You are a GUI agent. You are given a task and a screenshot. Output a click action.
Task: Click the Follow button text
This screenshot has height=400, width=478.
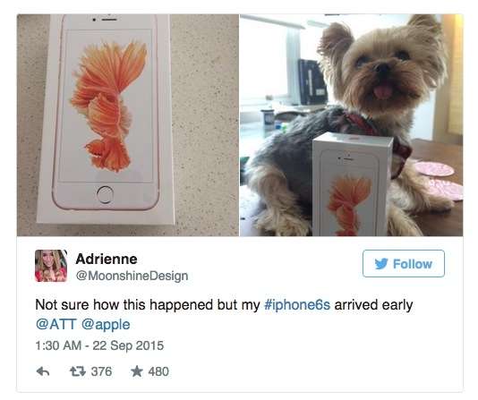pyautogui.click(x=413, y=264)
